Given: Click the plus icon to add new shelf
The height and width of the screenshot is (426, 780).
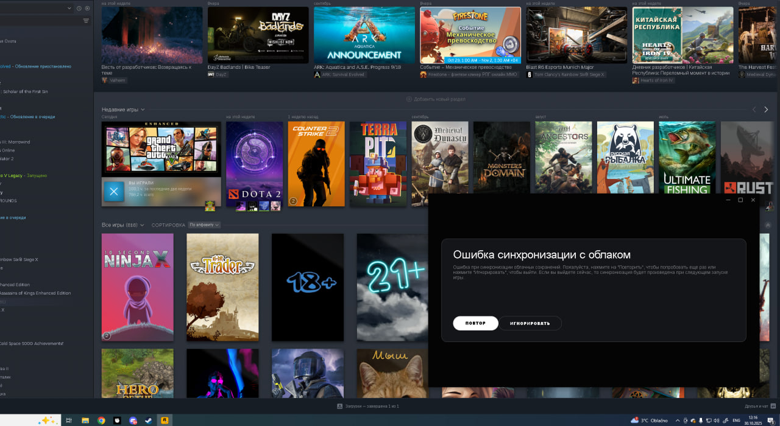Looking at the screenshot, I should click(x=409, y=99).
